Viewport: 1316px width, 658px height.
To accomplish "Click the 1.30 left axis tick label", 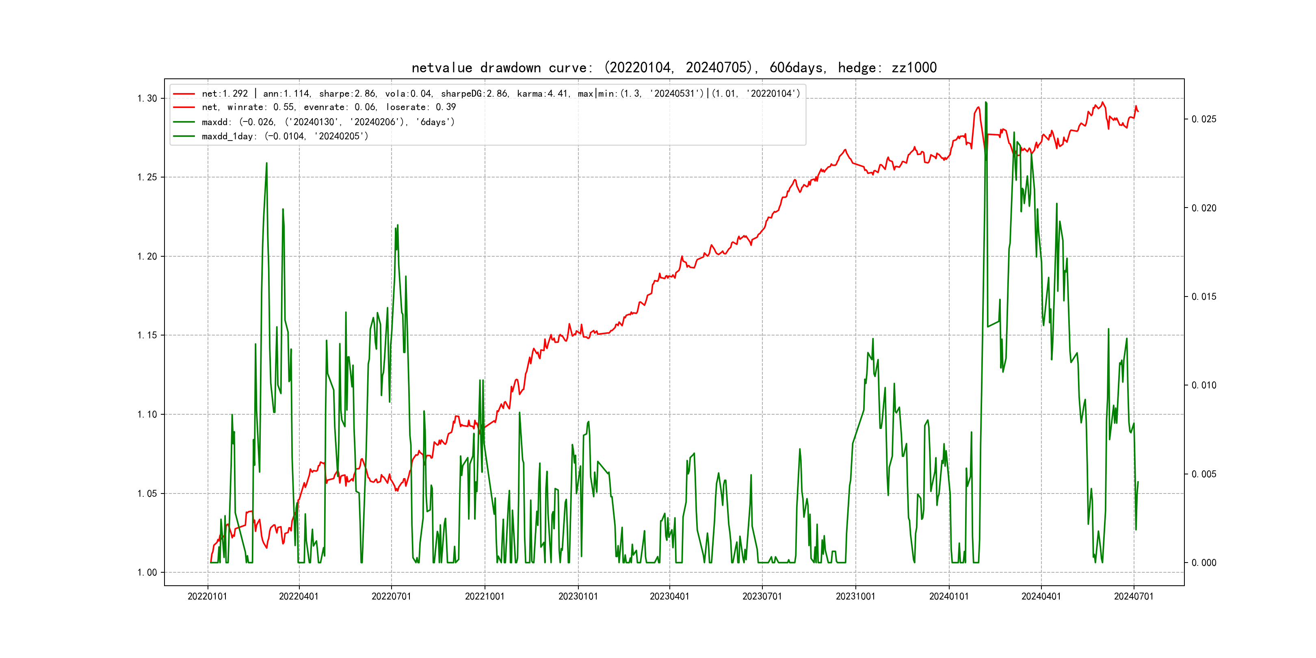I will (147, 99).
